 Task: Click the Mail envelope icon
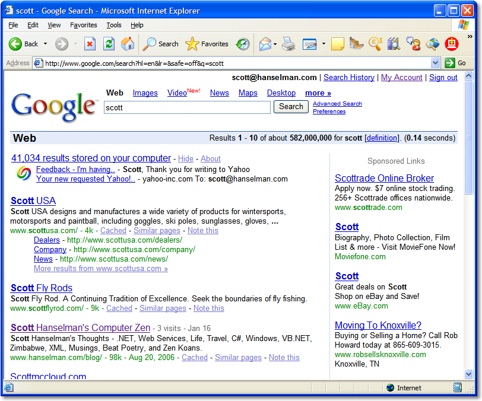(265, 44)
